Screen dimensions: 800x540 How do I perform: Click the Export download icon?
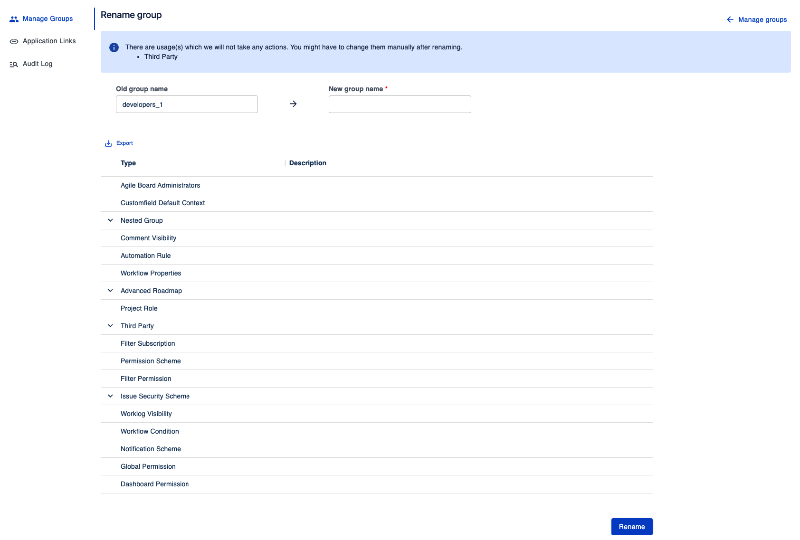(x=108, y=143)
